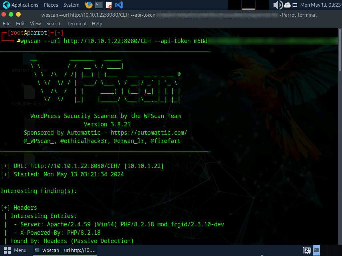
Task: Open the terminal File menu
Action: pos(7,24)
